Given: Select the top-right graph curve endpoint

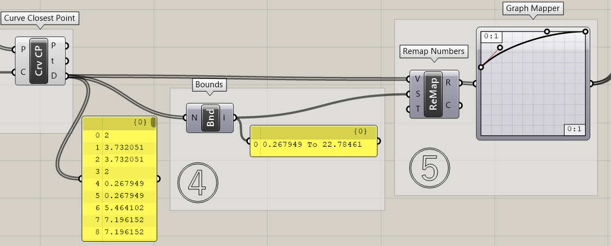Looking at the screenshot, I should [585, 32].
